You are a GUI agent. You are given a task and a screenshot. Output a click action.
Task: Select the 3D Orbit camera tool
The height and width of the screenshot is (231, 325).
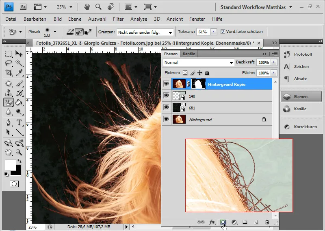click(19, 143)
